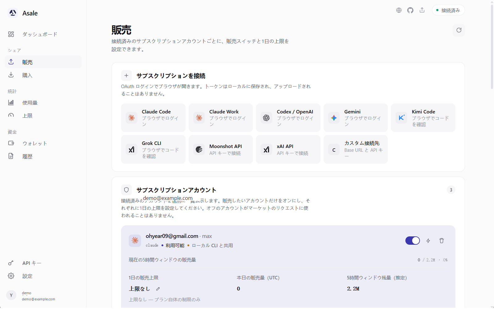Open the 上限 limits page
Screen dimensions: 494x309
(x=43, y=116)
